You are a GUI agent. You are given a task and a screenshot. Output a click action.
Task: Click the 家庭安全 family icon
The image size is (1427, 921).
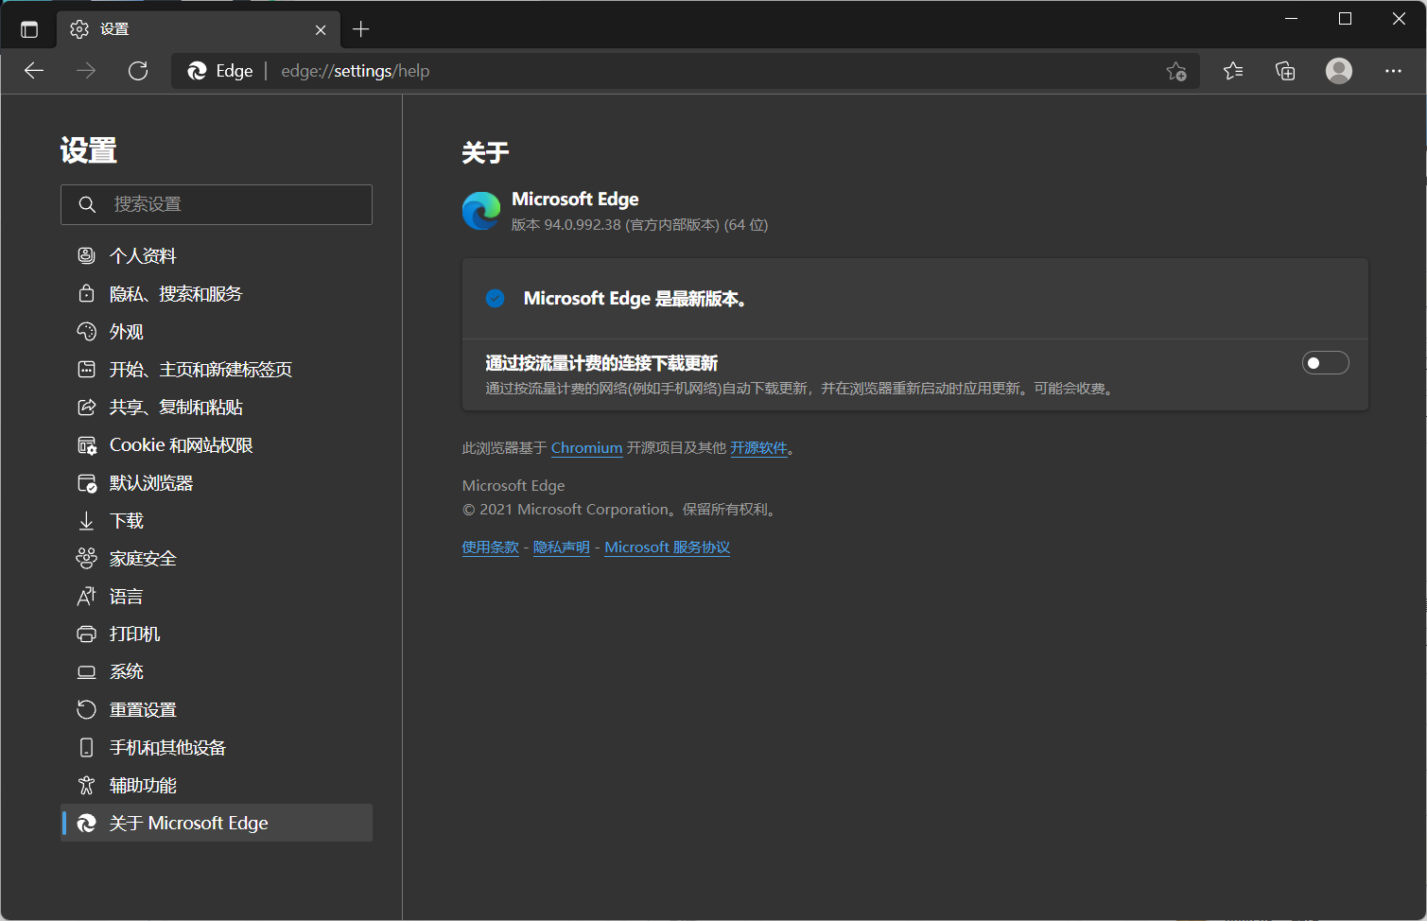coord(86,558)
